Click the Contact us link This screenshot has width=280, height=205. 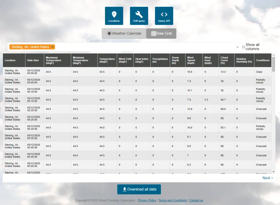(196, 200)
